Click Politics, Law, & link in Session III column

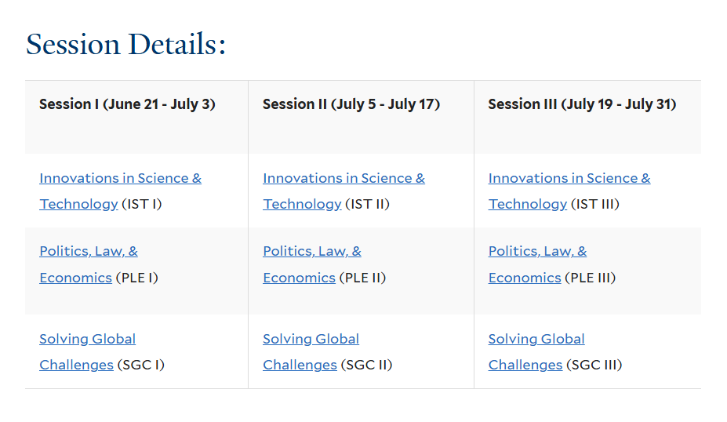(537, 251)
